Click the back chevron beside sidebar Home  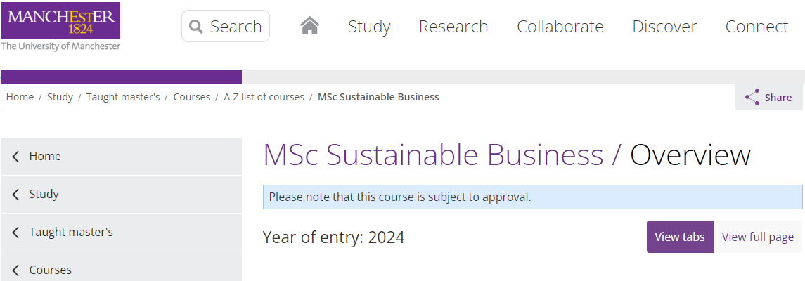15,157
